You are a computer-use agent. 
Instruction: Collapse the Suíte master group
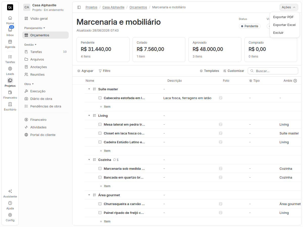pos(89,89)
